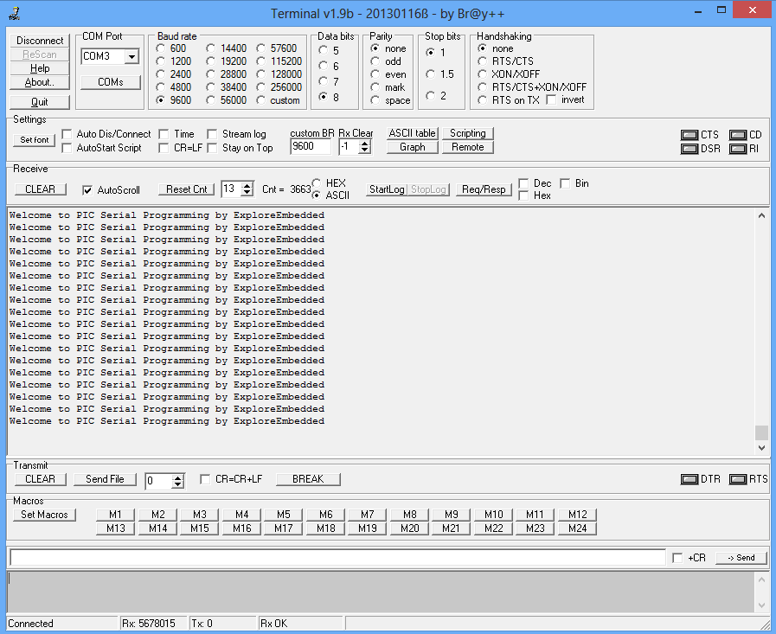
Task: Toggle the RTS line indicator
Action: [x=737, y=479]
